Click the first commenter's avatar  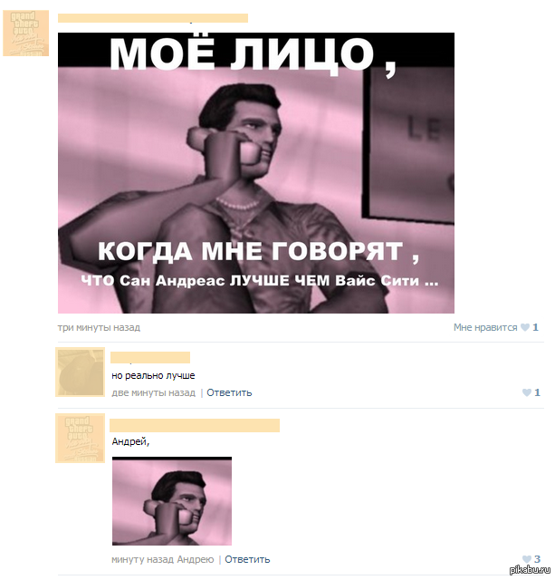[81, 372]
